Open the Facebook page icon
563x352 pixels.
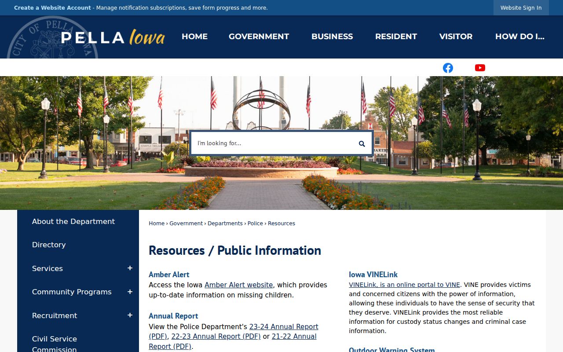[x=448, y=68]
